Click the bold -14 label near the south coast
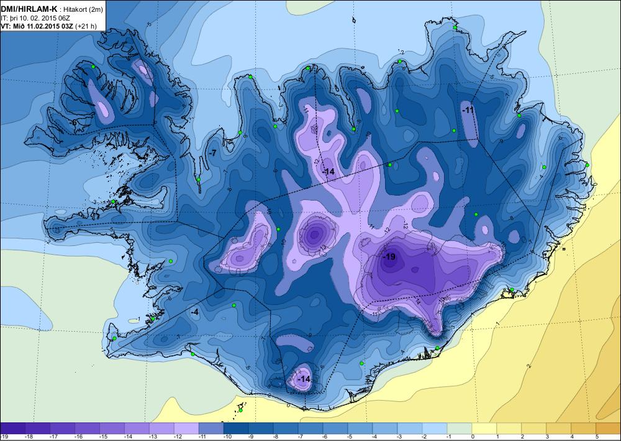This screenshot has height=441, width=621. click(304, 379)
